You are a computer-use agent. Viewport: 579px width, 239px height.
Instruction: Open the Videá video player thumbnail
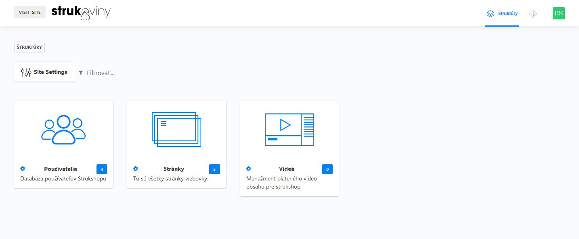[x=289, y=130]
